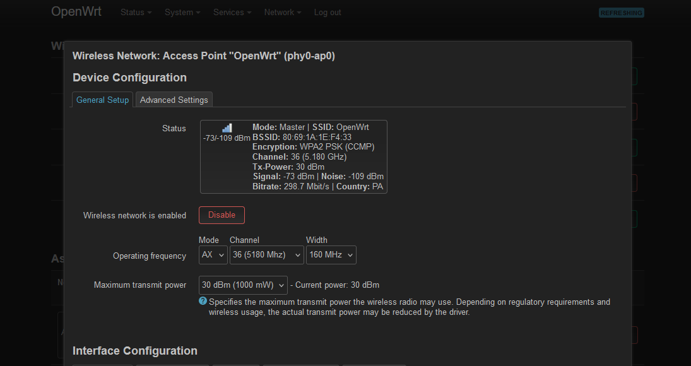
Task: Click the help icon beside transmit power description
Action: [x=203, y=301]
